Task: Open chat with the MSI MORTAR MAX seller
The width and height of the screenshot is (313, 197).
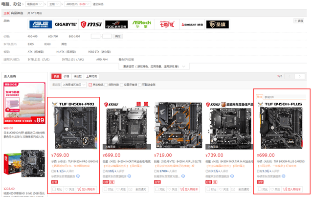Action: pos(232,176)
